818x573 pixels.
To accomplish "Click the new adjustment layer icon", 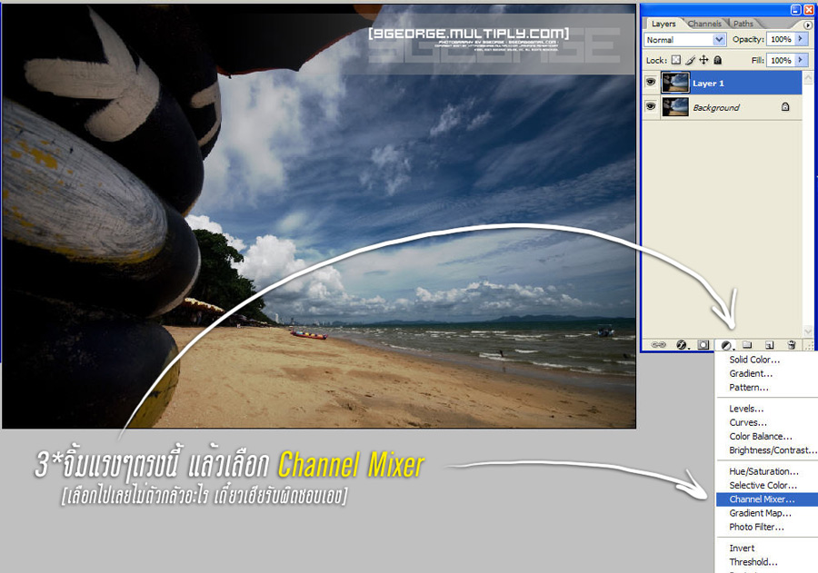I will [x=726, y=345].
